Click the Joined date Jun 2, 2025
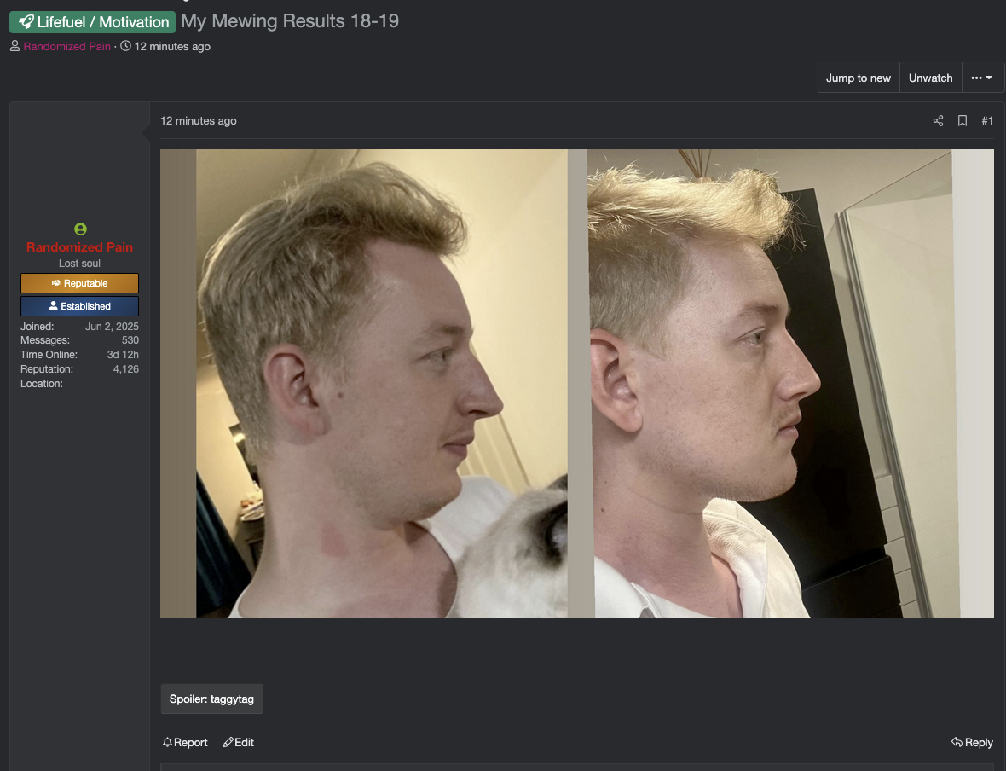The image size is (1006, 771). tap(112, 326)
